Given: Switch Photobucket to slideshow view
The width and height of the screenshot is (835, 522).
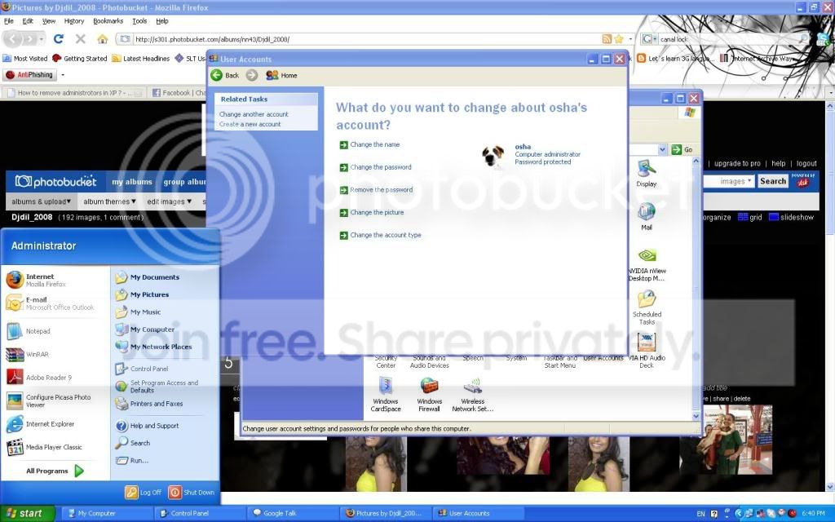Looking at the screenshot, I should click(x=791, y=217).
